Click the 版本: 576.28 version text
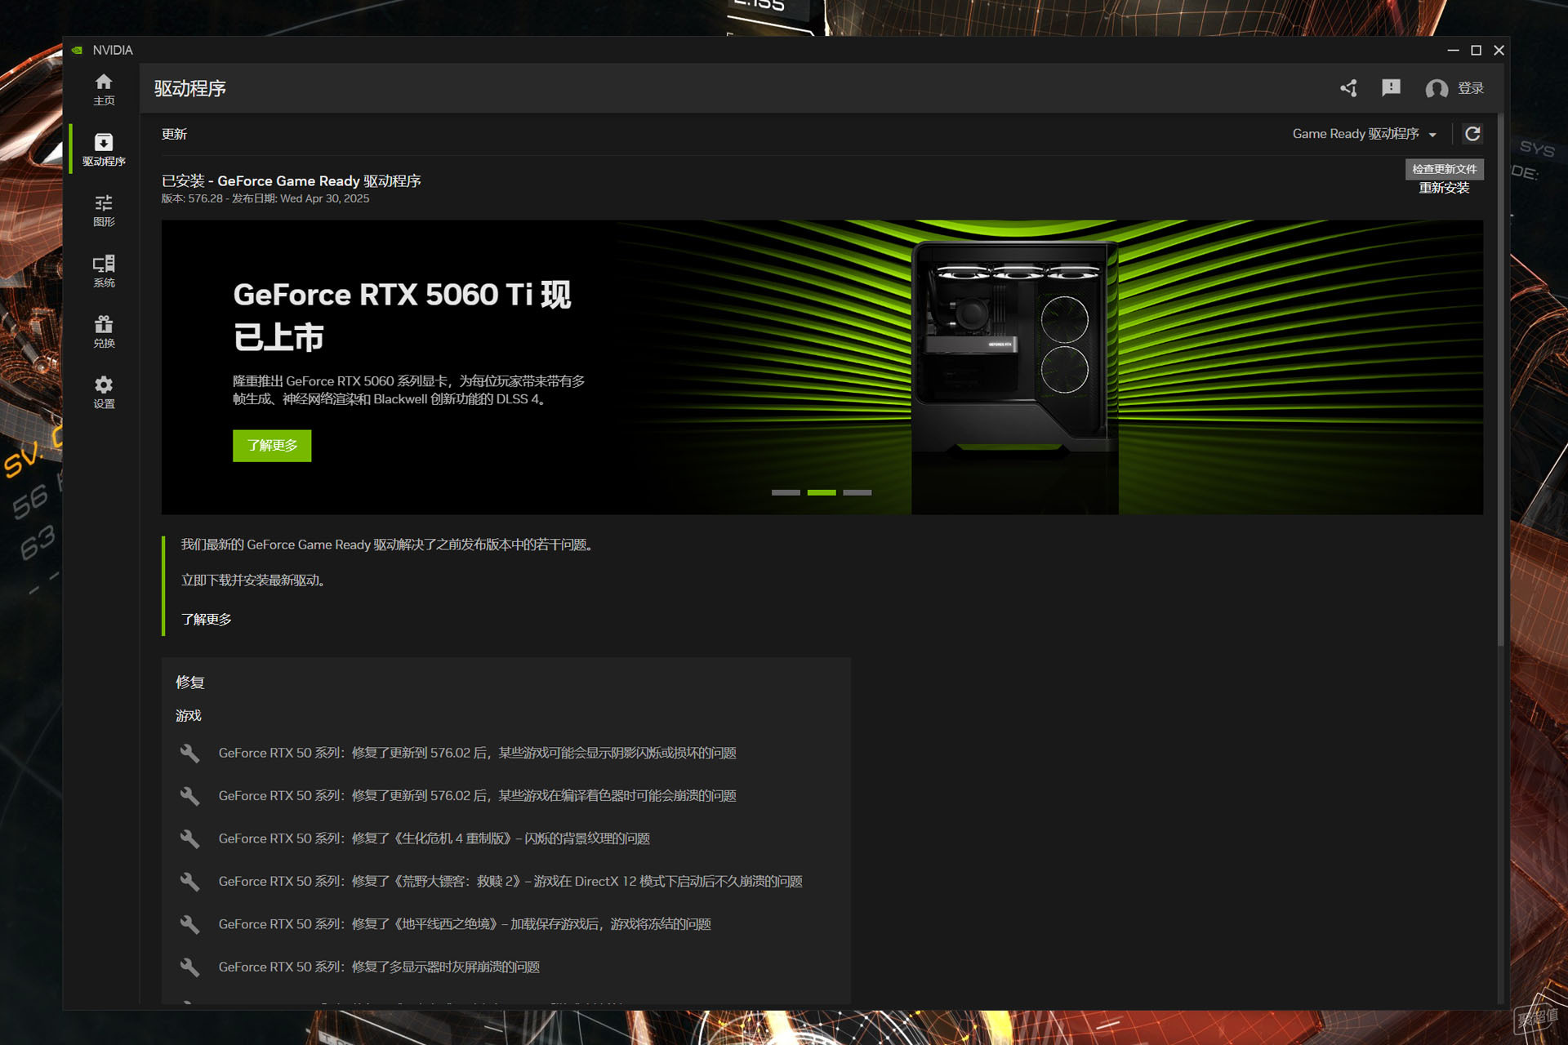The height and width of the screenshot is (1045, 1568). 192,198
